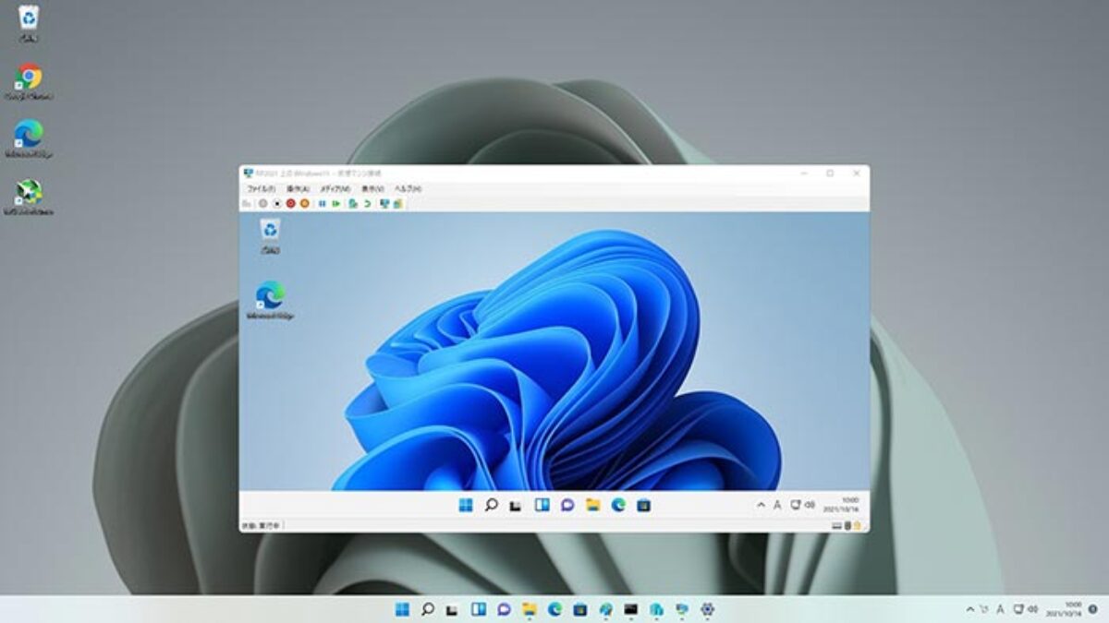
Task: Click the lock icon in VM status bar
Action: point(857,525)
